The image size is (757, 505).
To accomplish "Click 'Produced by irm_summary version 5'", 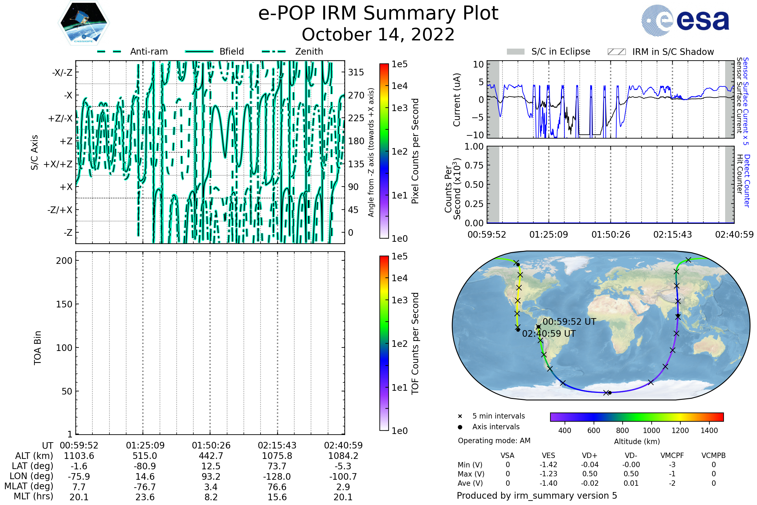I will tap(537, 495).
